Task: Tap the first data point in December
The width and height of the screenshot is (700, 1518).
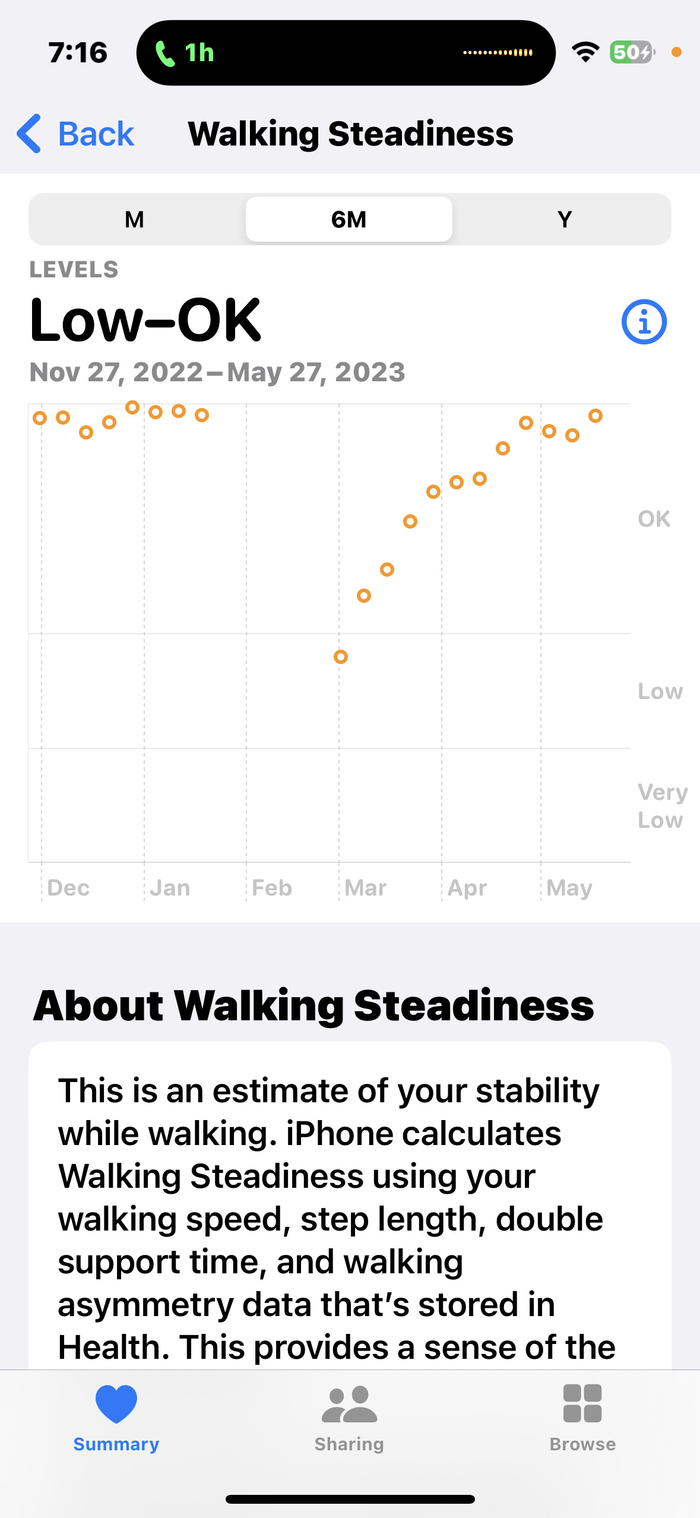Action: pos(40,418)
